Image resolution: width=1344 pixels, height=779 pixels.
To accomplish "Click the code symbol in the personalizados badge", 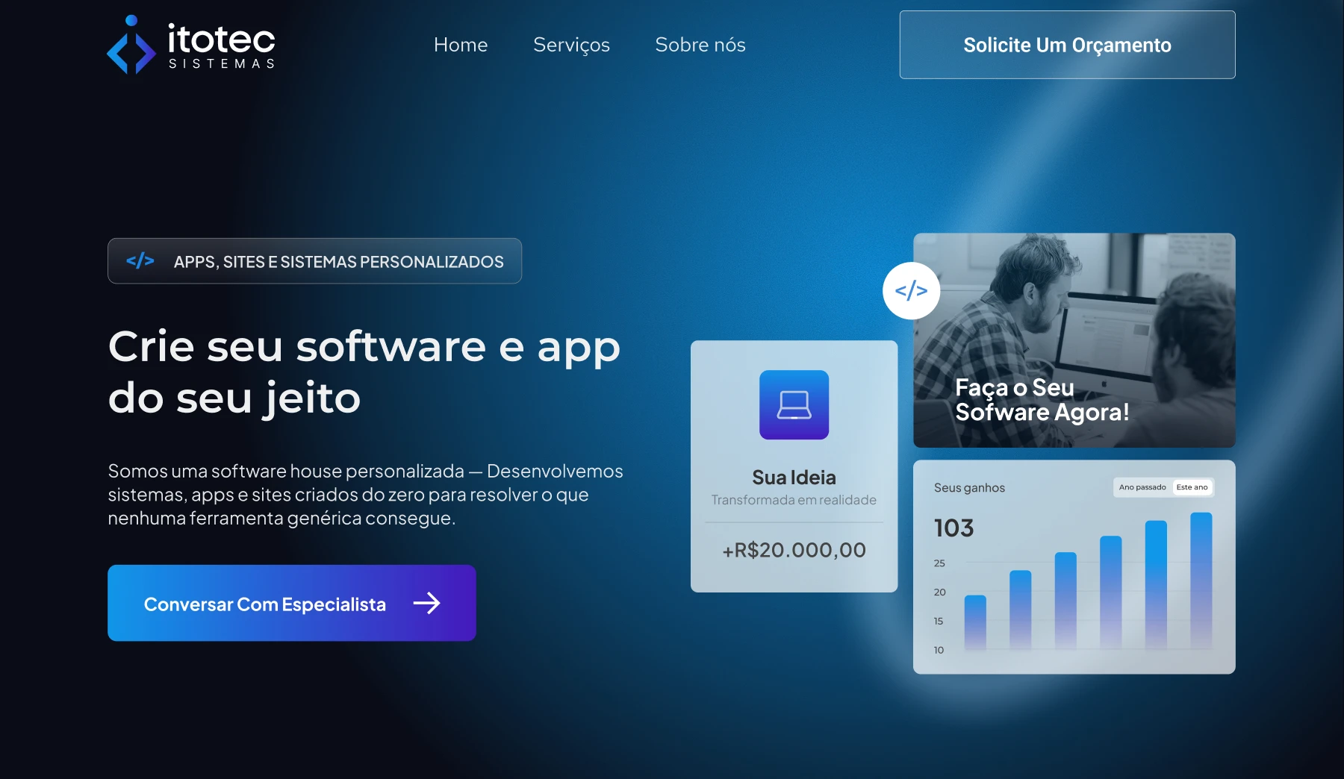I will click(140, 261).
